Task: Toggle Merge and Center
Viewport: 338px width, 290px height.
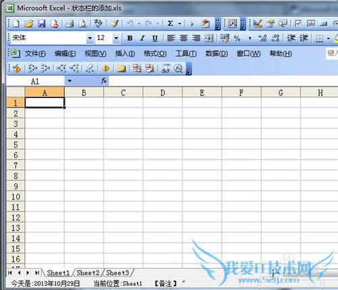Action: click(x=209, y=39)
